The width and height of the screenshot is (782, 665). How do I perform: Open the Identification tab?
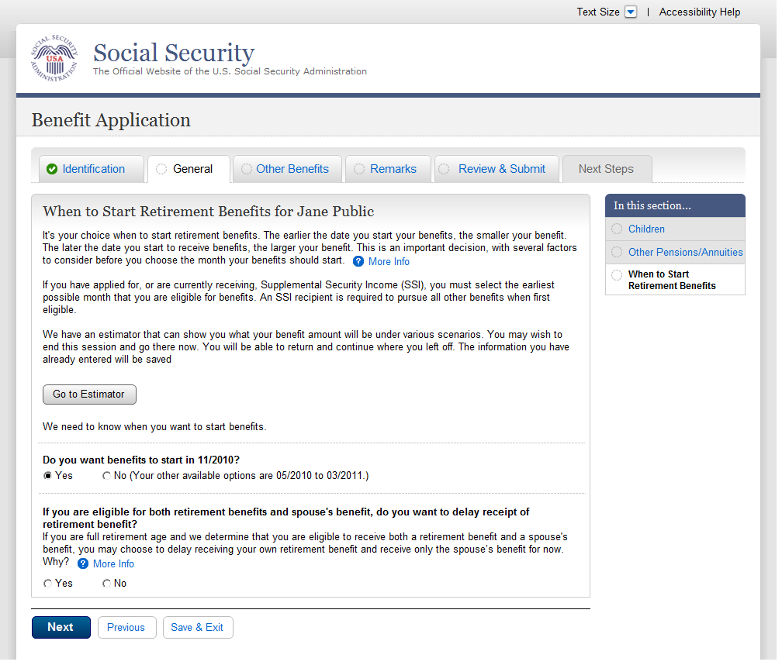(x=93, y=169)
